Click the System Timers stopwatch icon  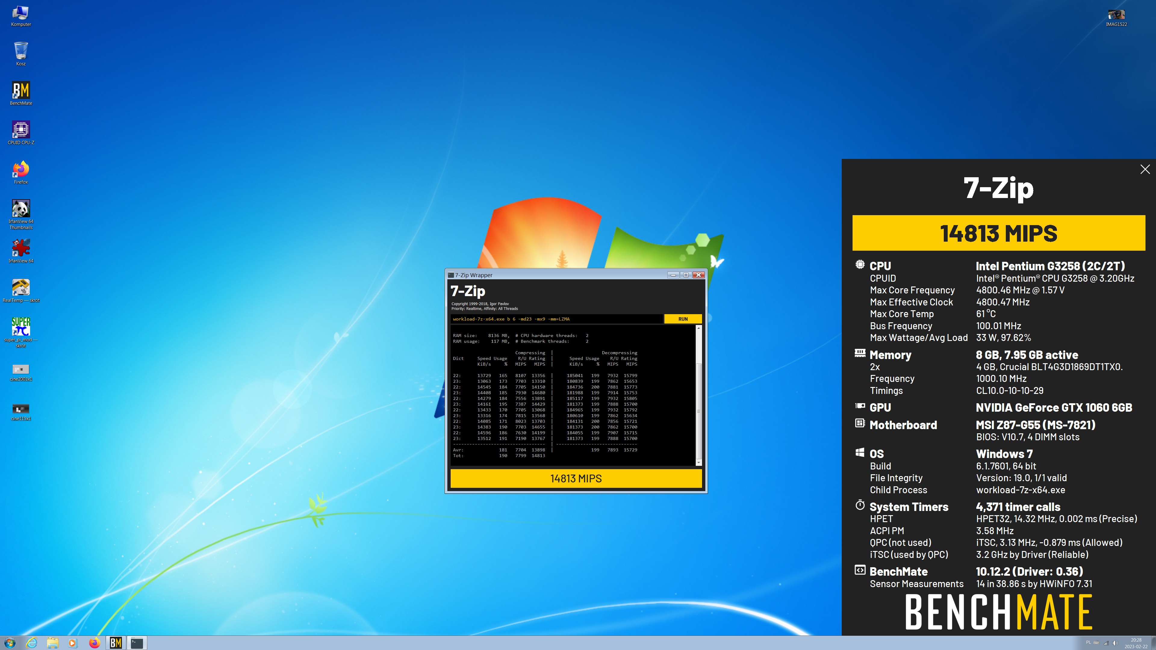[859, 505]
